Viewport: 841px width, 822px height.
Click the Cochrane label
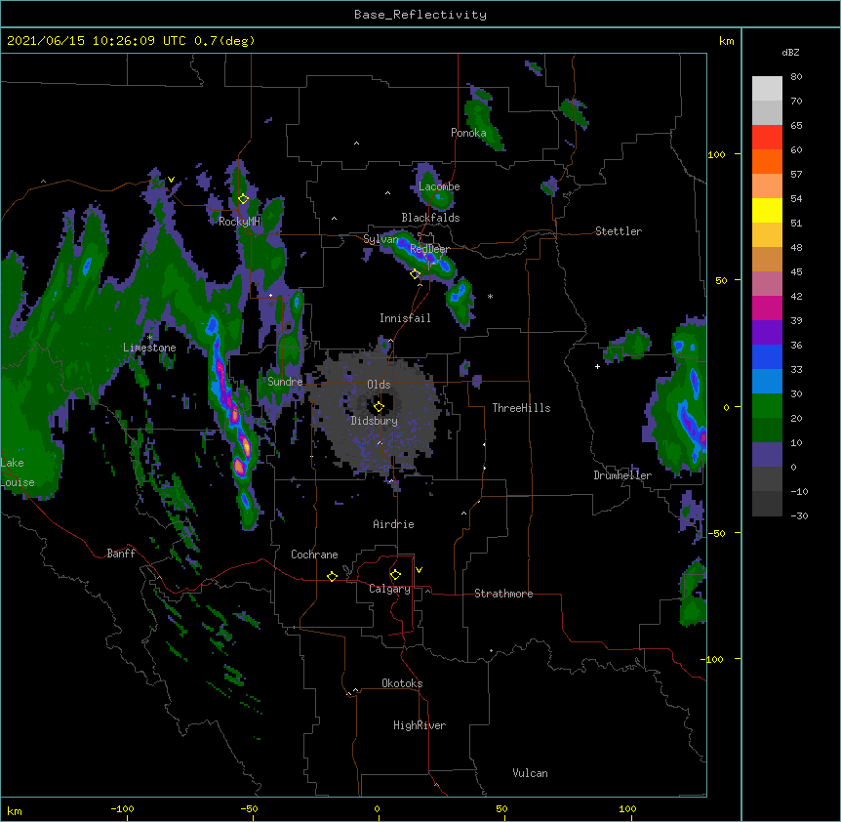click(x=314, y=555)
